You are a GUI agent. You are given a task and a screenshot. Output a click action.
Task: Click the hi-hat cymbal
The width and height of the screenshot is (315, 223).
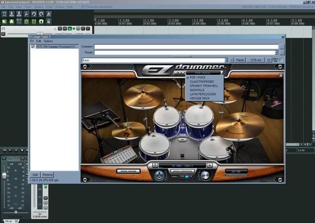(x=128, y=130)
